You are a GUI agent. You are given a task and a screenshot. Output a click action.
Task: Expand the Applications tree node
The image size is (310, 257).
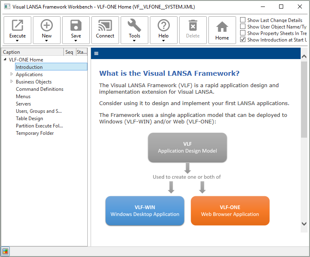[x=11, y=74]
